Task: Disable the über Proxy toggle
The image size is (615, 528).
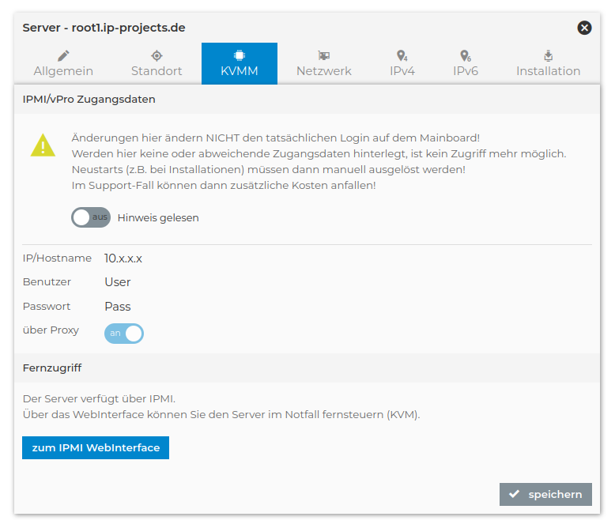Action: point(124,333)
